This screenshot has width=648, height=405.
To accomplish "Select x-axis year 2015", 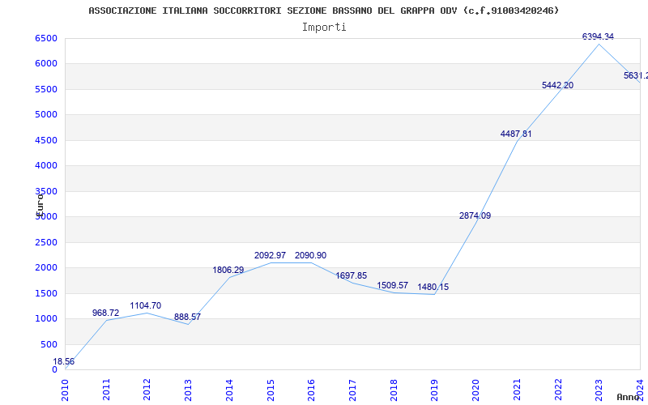I will (x=271, y=390).
